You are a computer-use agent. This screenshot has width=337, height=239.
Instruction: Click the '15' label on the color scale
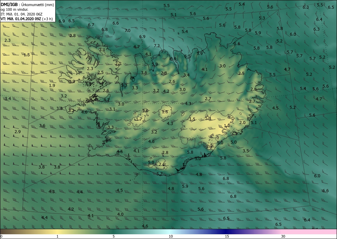pos(227,237)
